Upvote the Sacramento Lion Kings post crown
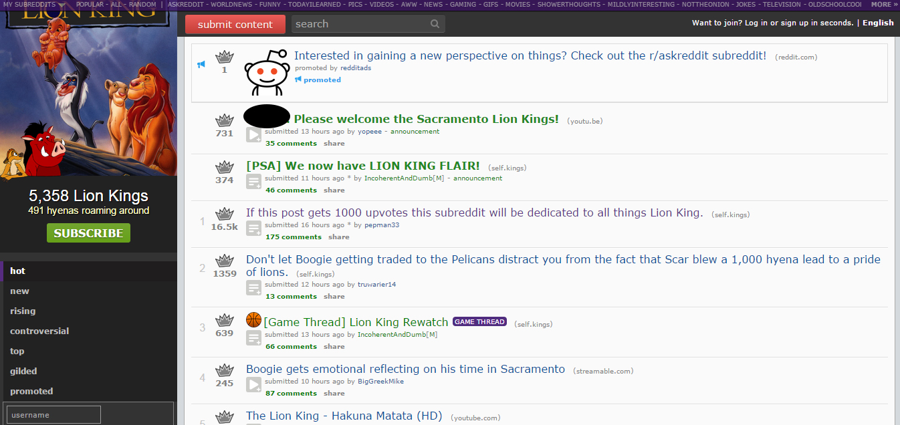Image resolution: width=900 pixels, height=425 pixels. click(225, 120)
